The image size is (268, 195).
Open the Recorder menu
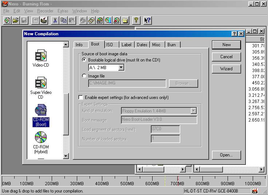(x=45, y=11)
